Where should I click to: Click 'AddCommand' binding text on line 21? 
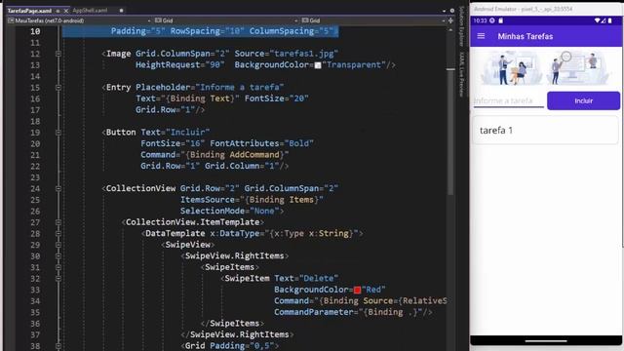[254, 155]
